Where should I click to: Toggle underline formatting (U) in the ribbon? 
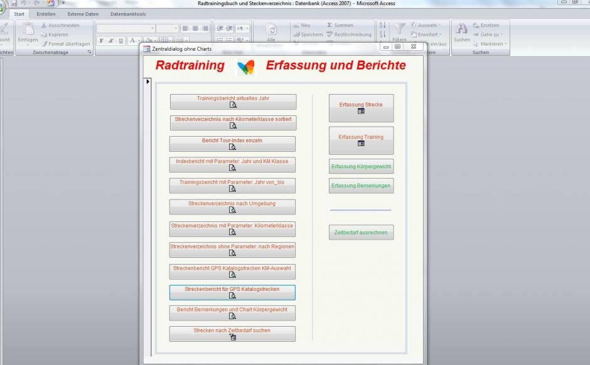[x=122, y=41]
